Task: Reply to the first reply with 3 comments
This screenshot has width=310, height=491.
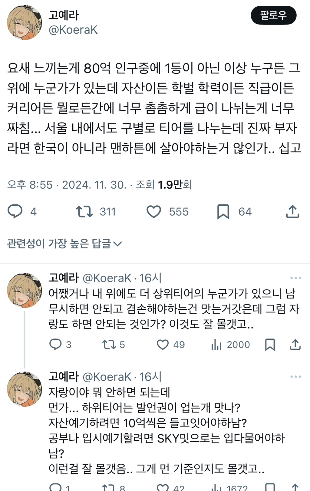Action: [55, 345]
